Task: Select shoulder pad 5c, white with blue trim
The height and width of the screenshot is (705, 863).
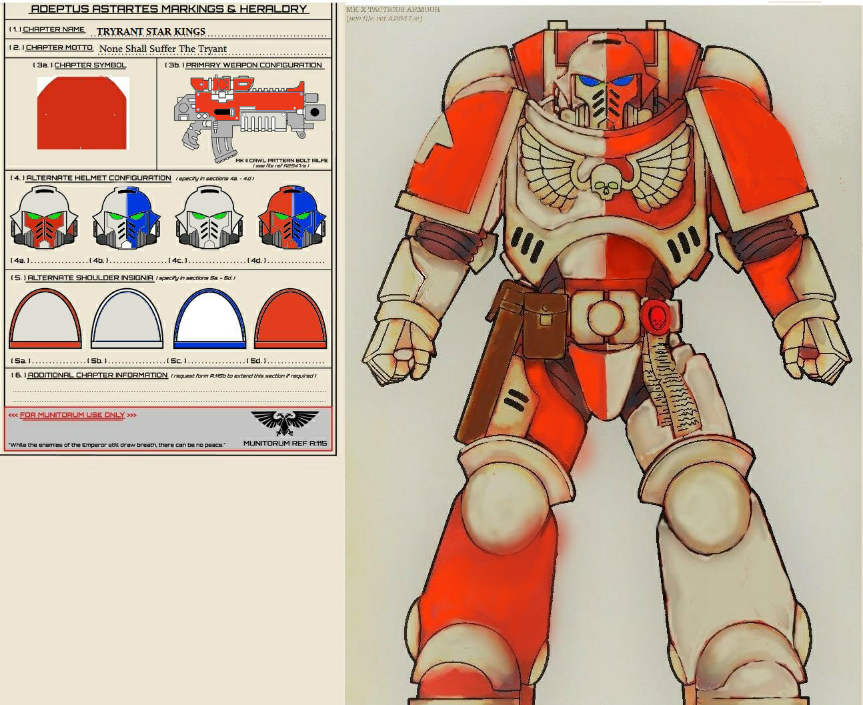Action: (209, 319)
